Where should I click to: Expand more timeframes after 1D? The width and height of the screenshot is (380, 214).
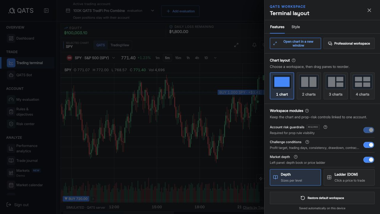215,58
